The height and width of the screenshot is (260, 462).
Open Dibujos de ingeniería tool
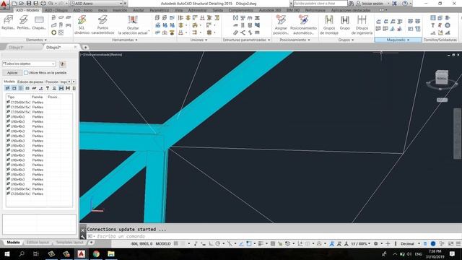tap(362, 25)
